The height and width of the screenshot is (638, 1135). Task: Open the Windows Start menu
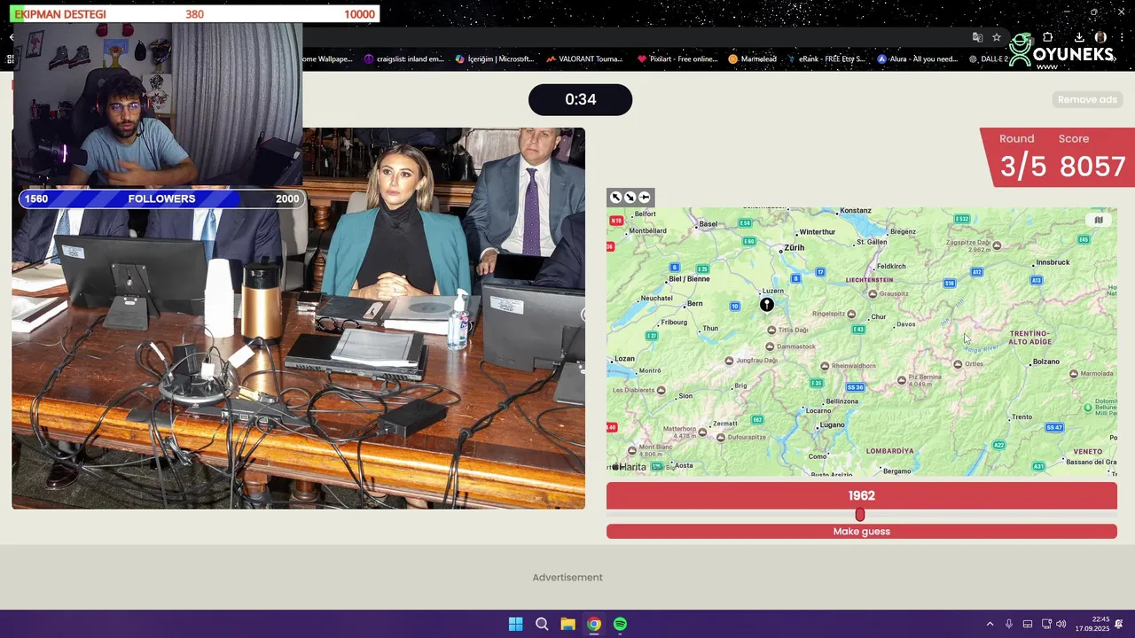click(x=515, y=624)
